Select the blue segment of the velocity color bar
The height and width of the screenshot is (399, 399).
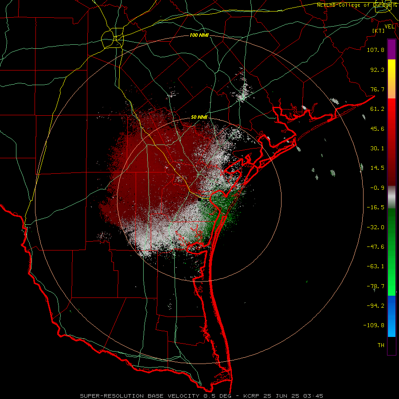391,316
